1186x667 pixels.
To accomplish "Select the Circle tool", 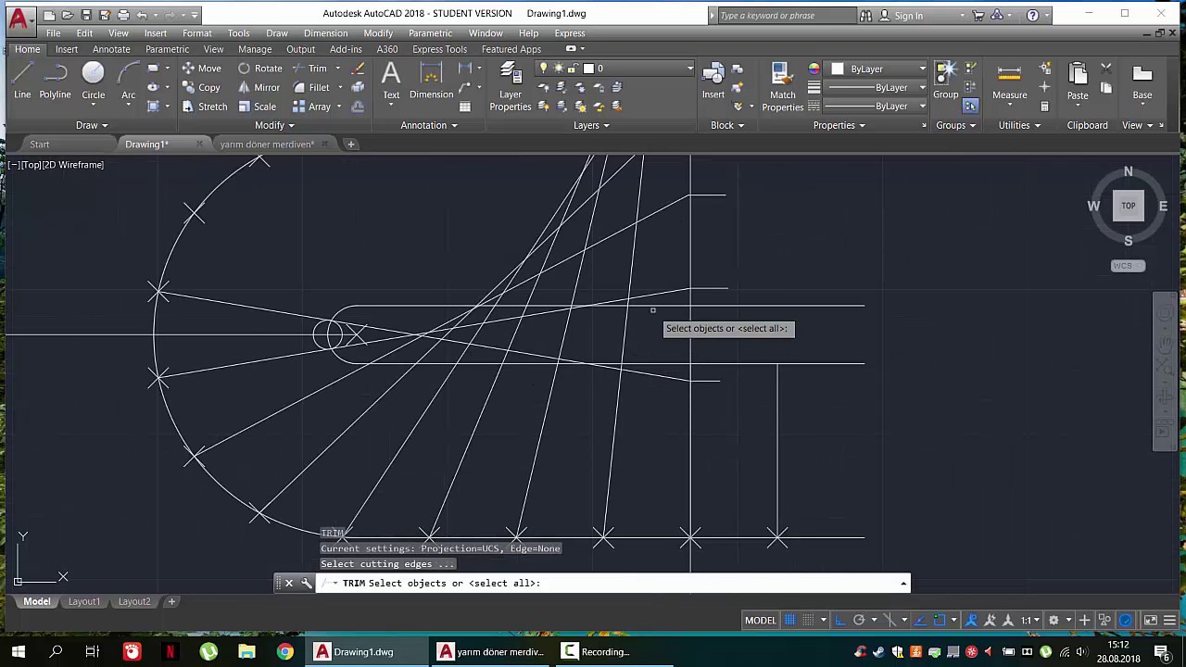I will [93, 81].
